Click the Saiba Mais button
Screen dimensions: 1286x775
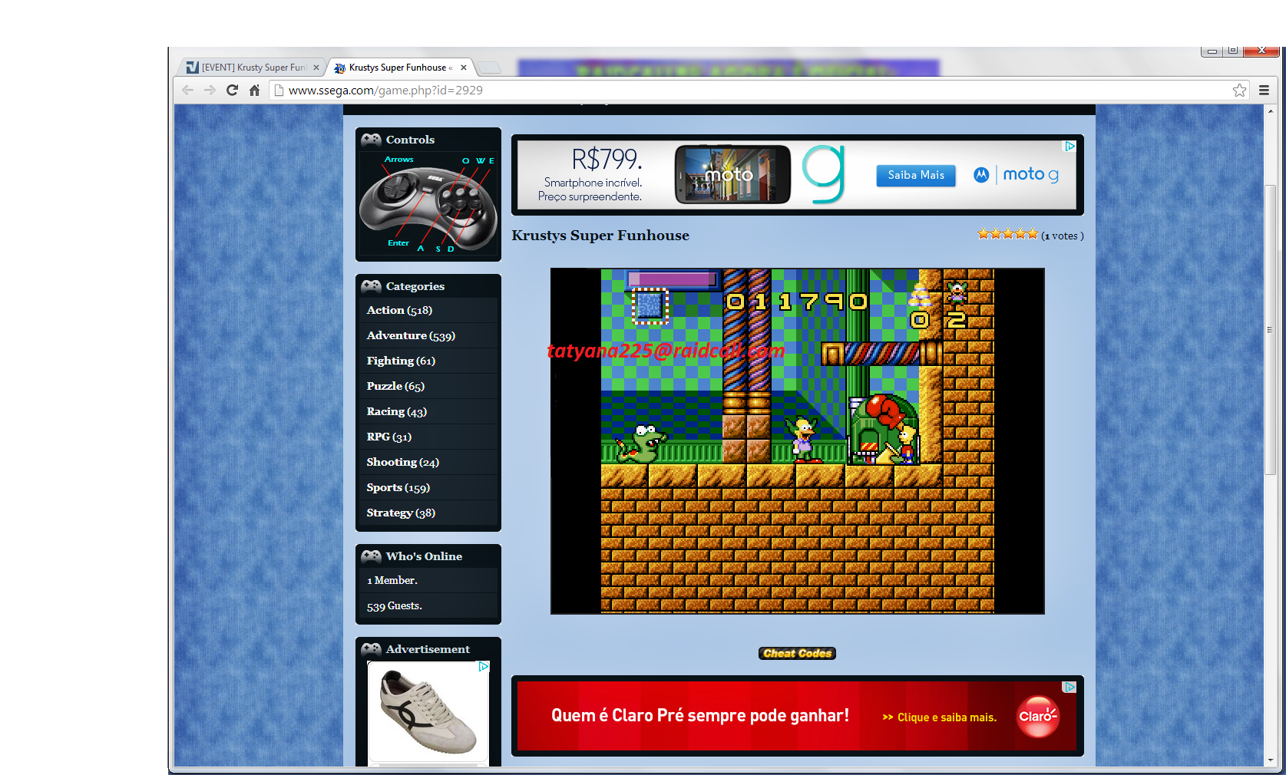tap(916, 175)
